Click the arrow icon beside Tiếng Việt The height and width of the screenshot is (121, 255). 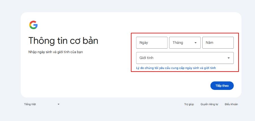coord(59,104)
